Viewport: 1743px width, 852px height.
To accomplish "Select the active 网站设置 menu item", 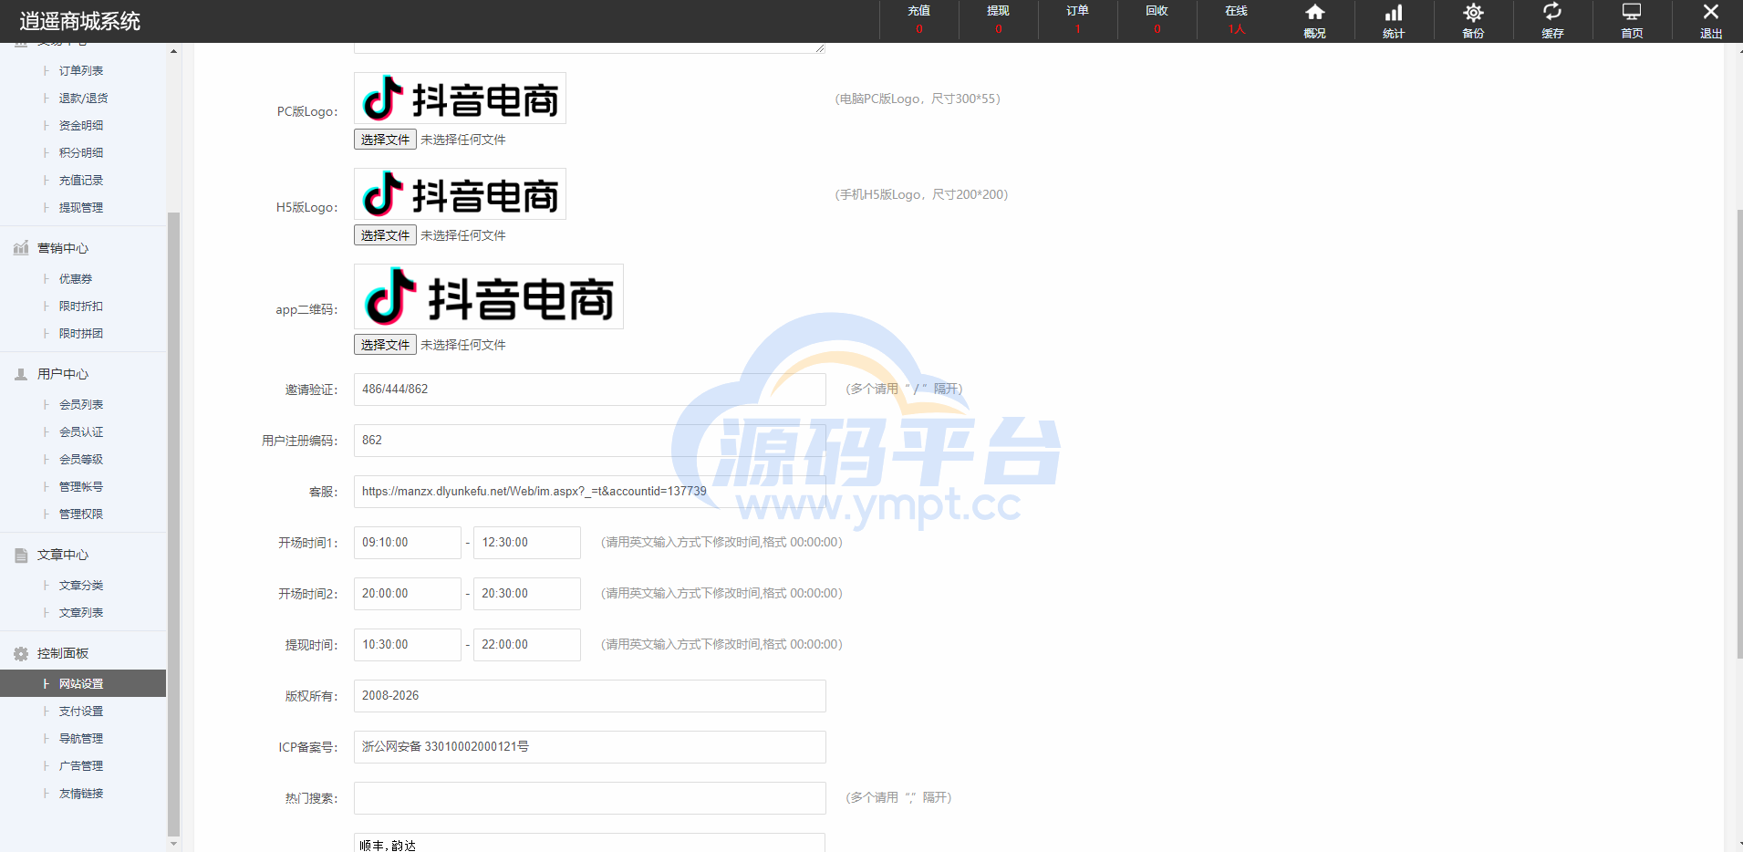I will coord(83,683).
